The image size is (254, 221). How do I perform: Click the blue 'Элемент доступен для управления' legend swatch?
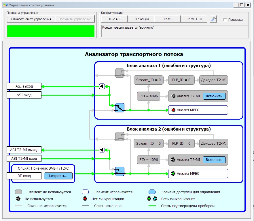152,192
